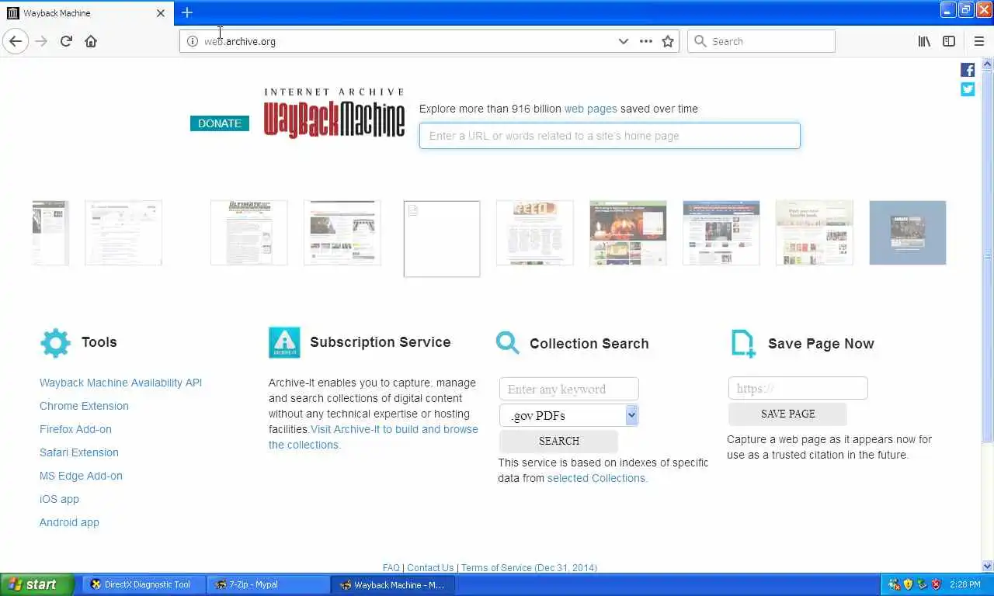Follow Visit Archive-It to build and browse link
The width and height of the screenshot is (994, 596).
coord(394,429)
